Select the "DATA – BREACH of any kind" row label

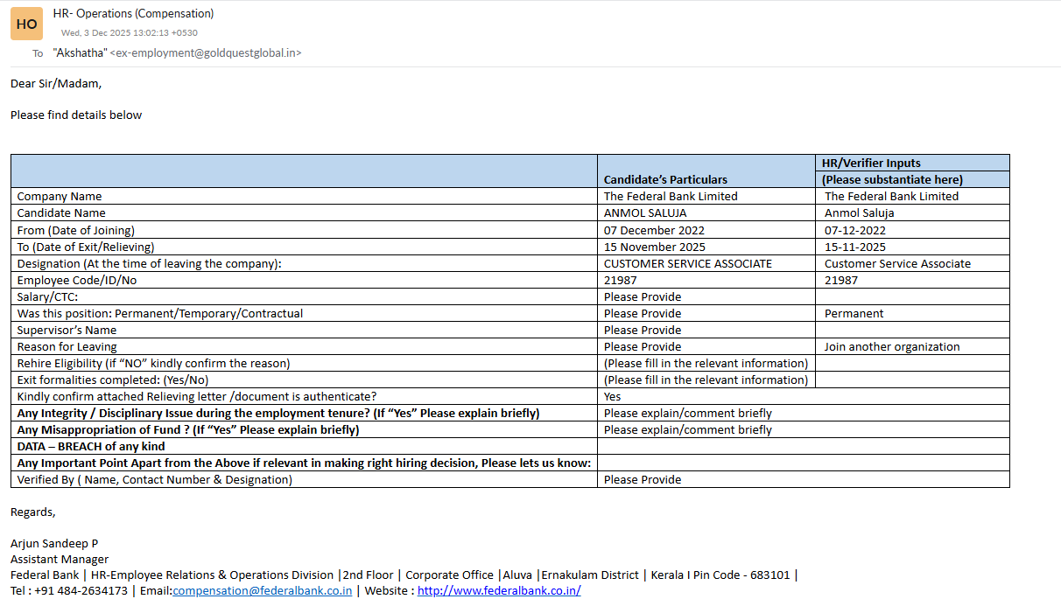(x=91, y=446)
